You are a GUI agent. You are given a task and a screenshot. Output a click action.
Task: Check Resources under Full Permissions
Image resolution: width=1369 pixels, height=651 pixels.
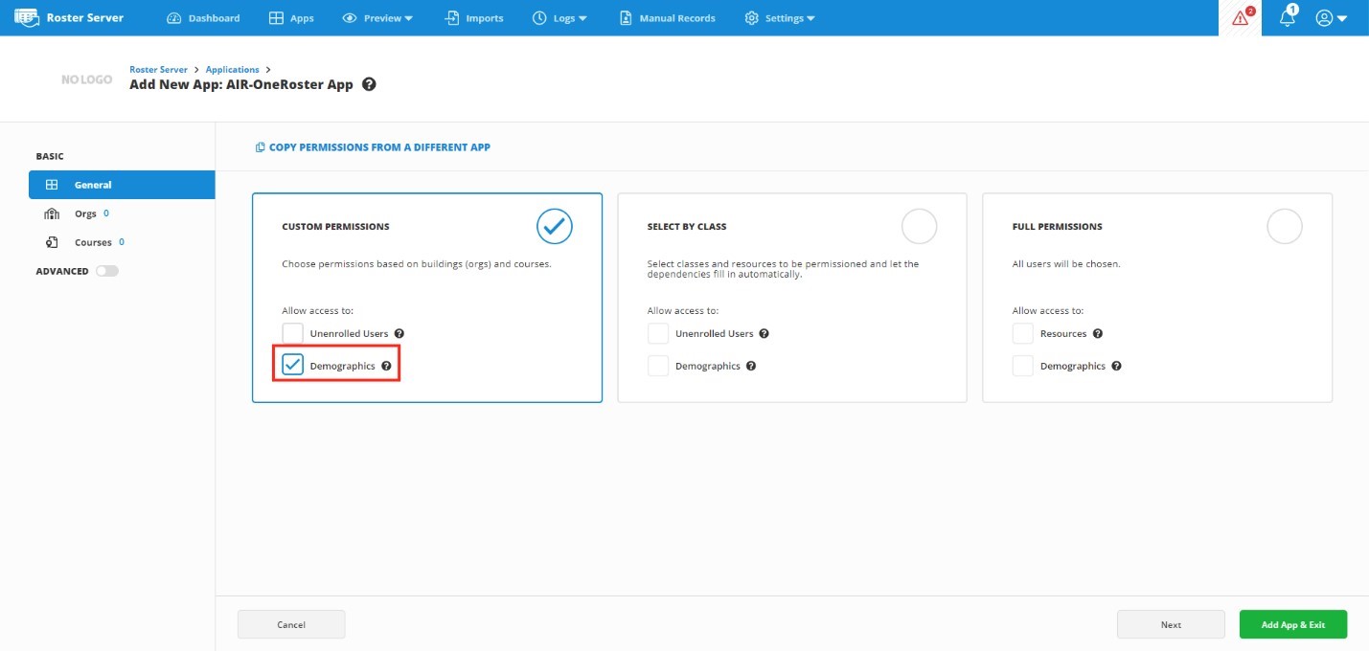click(1023, 334)
